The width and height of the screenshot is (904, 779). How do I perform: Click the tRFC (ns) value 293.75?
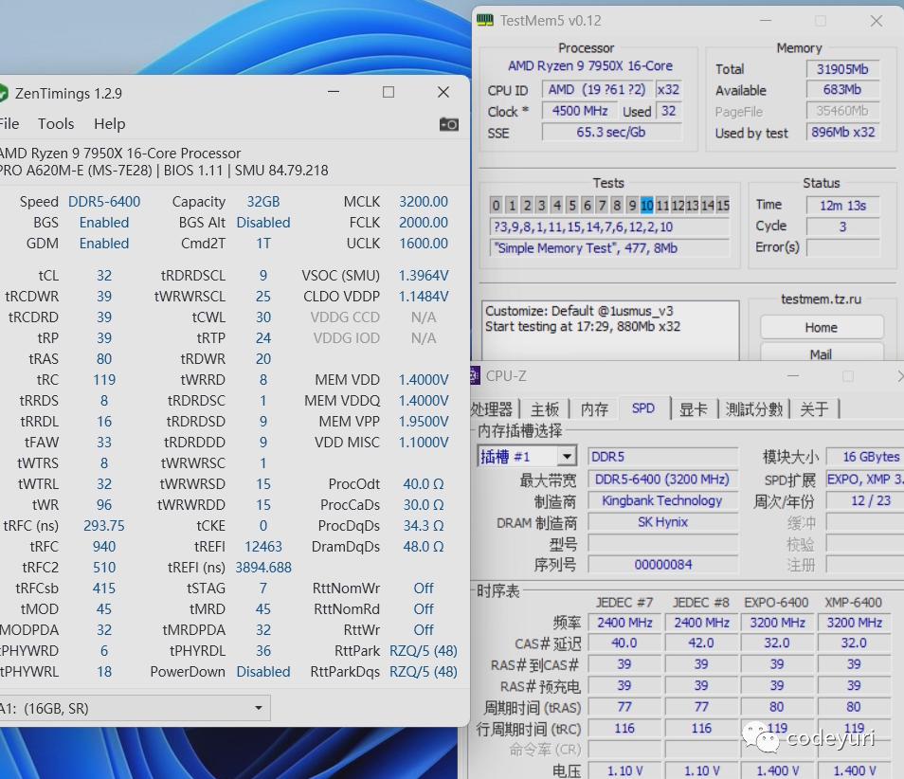click(104, 526)
